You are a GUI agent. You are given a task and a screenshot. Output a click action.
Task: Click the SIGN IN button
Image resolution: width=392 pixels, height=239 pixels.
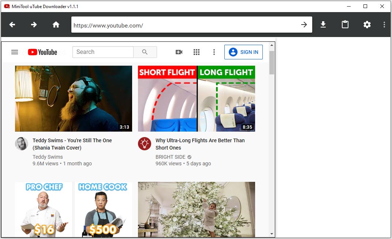[x=243, y=52]
